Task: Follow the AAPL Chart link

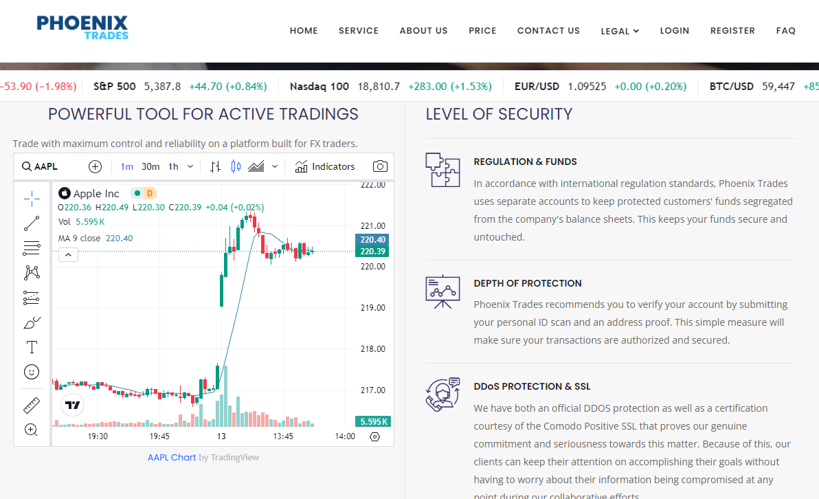Action: pos(172,458)
